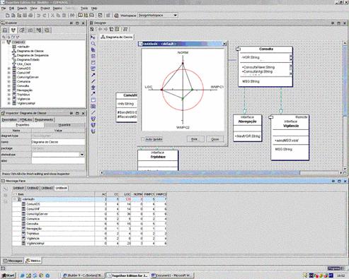Click the selection arrow tool in Designer palette
The image size is (349, 279).
pyautogui.click(x=93, y=37)
